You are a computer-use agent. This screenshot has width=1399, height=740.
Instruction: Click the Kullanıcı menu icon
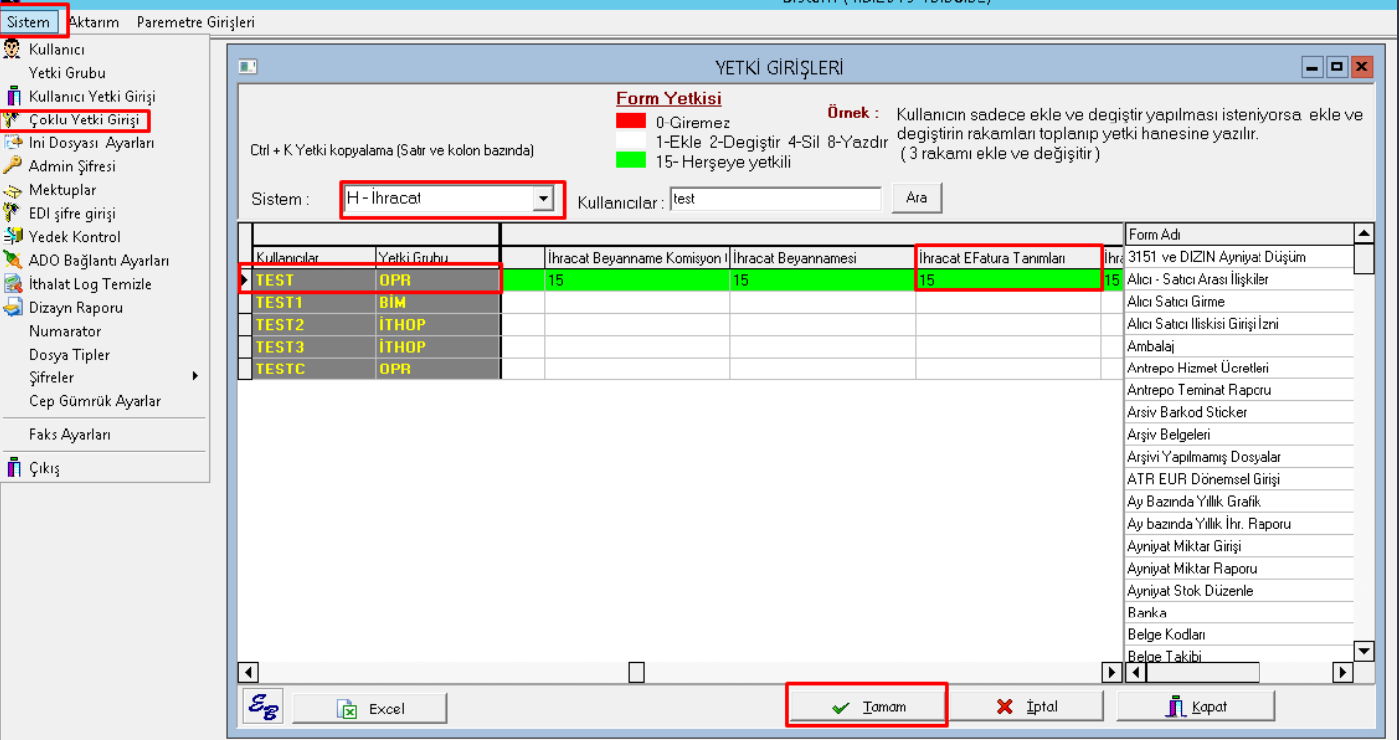point(13,49)
